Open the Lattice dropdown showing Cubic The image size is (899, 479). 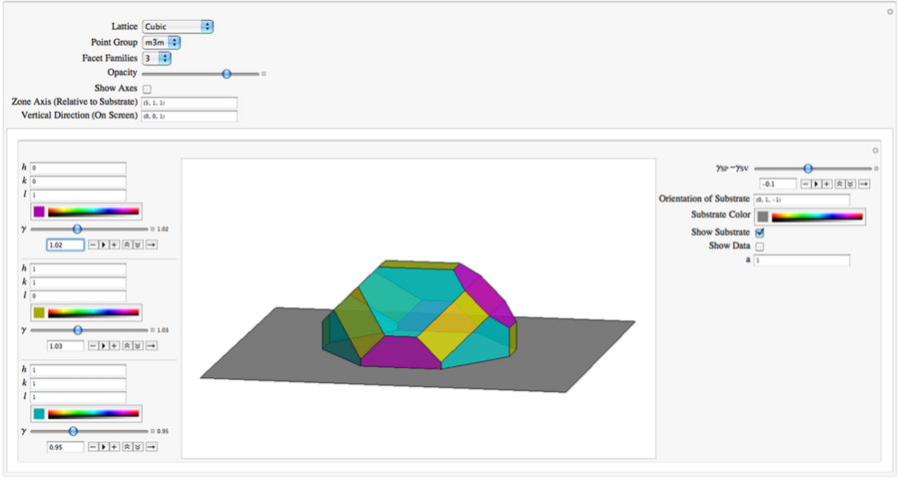coord(177,26)
